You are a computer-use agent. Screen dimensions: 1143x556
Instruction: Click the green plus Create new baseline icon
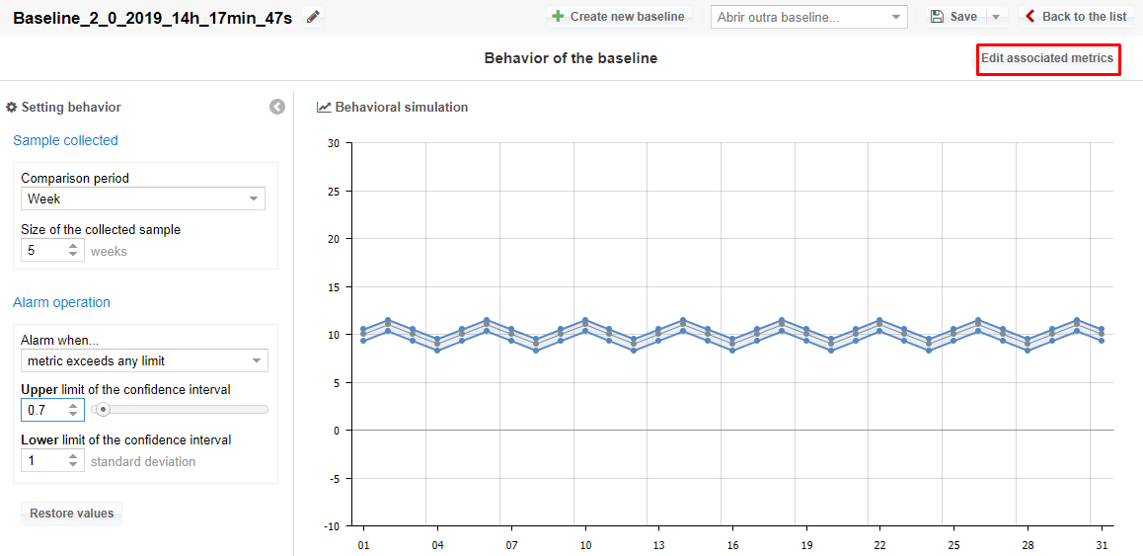[558, 17]
